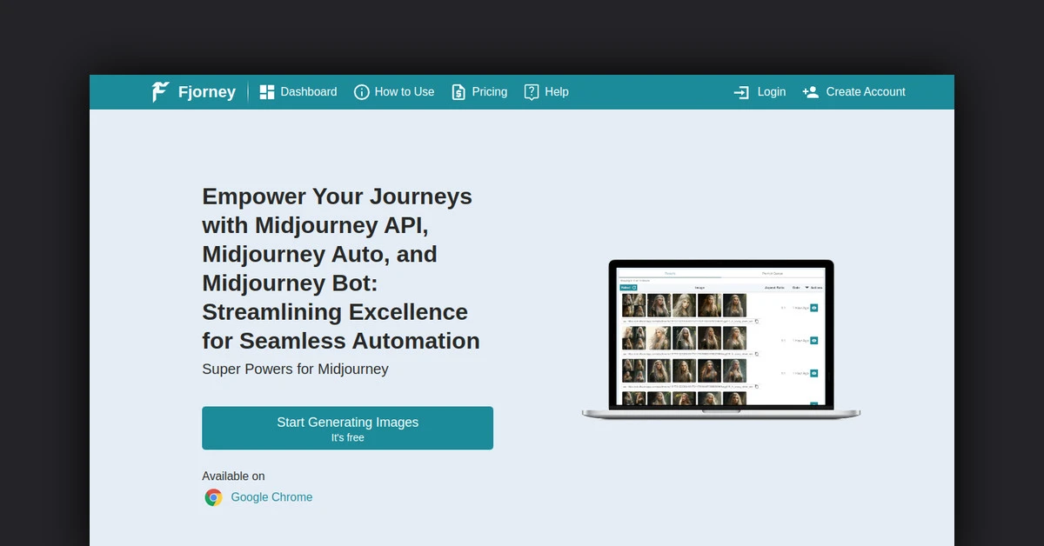Toggle the eye button on the first result row

tap(814, 308)
